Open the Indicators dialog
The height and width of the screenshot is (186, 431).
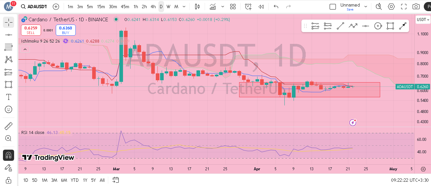coord(213,7)
